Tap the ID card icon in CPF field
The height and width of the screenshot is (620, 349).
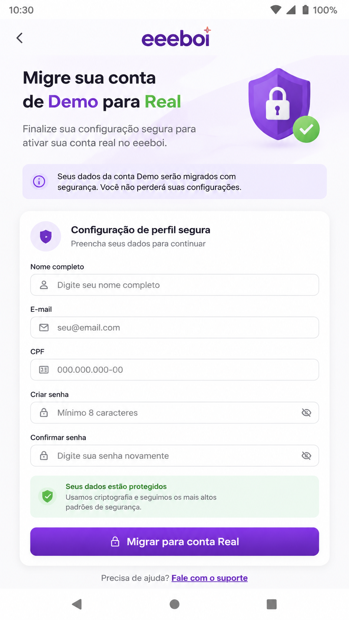point(44,370)
